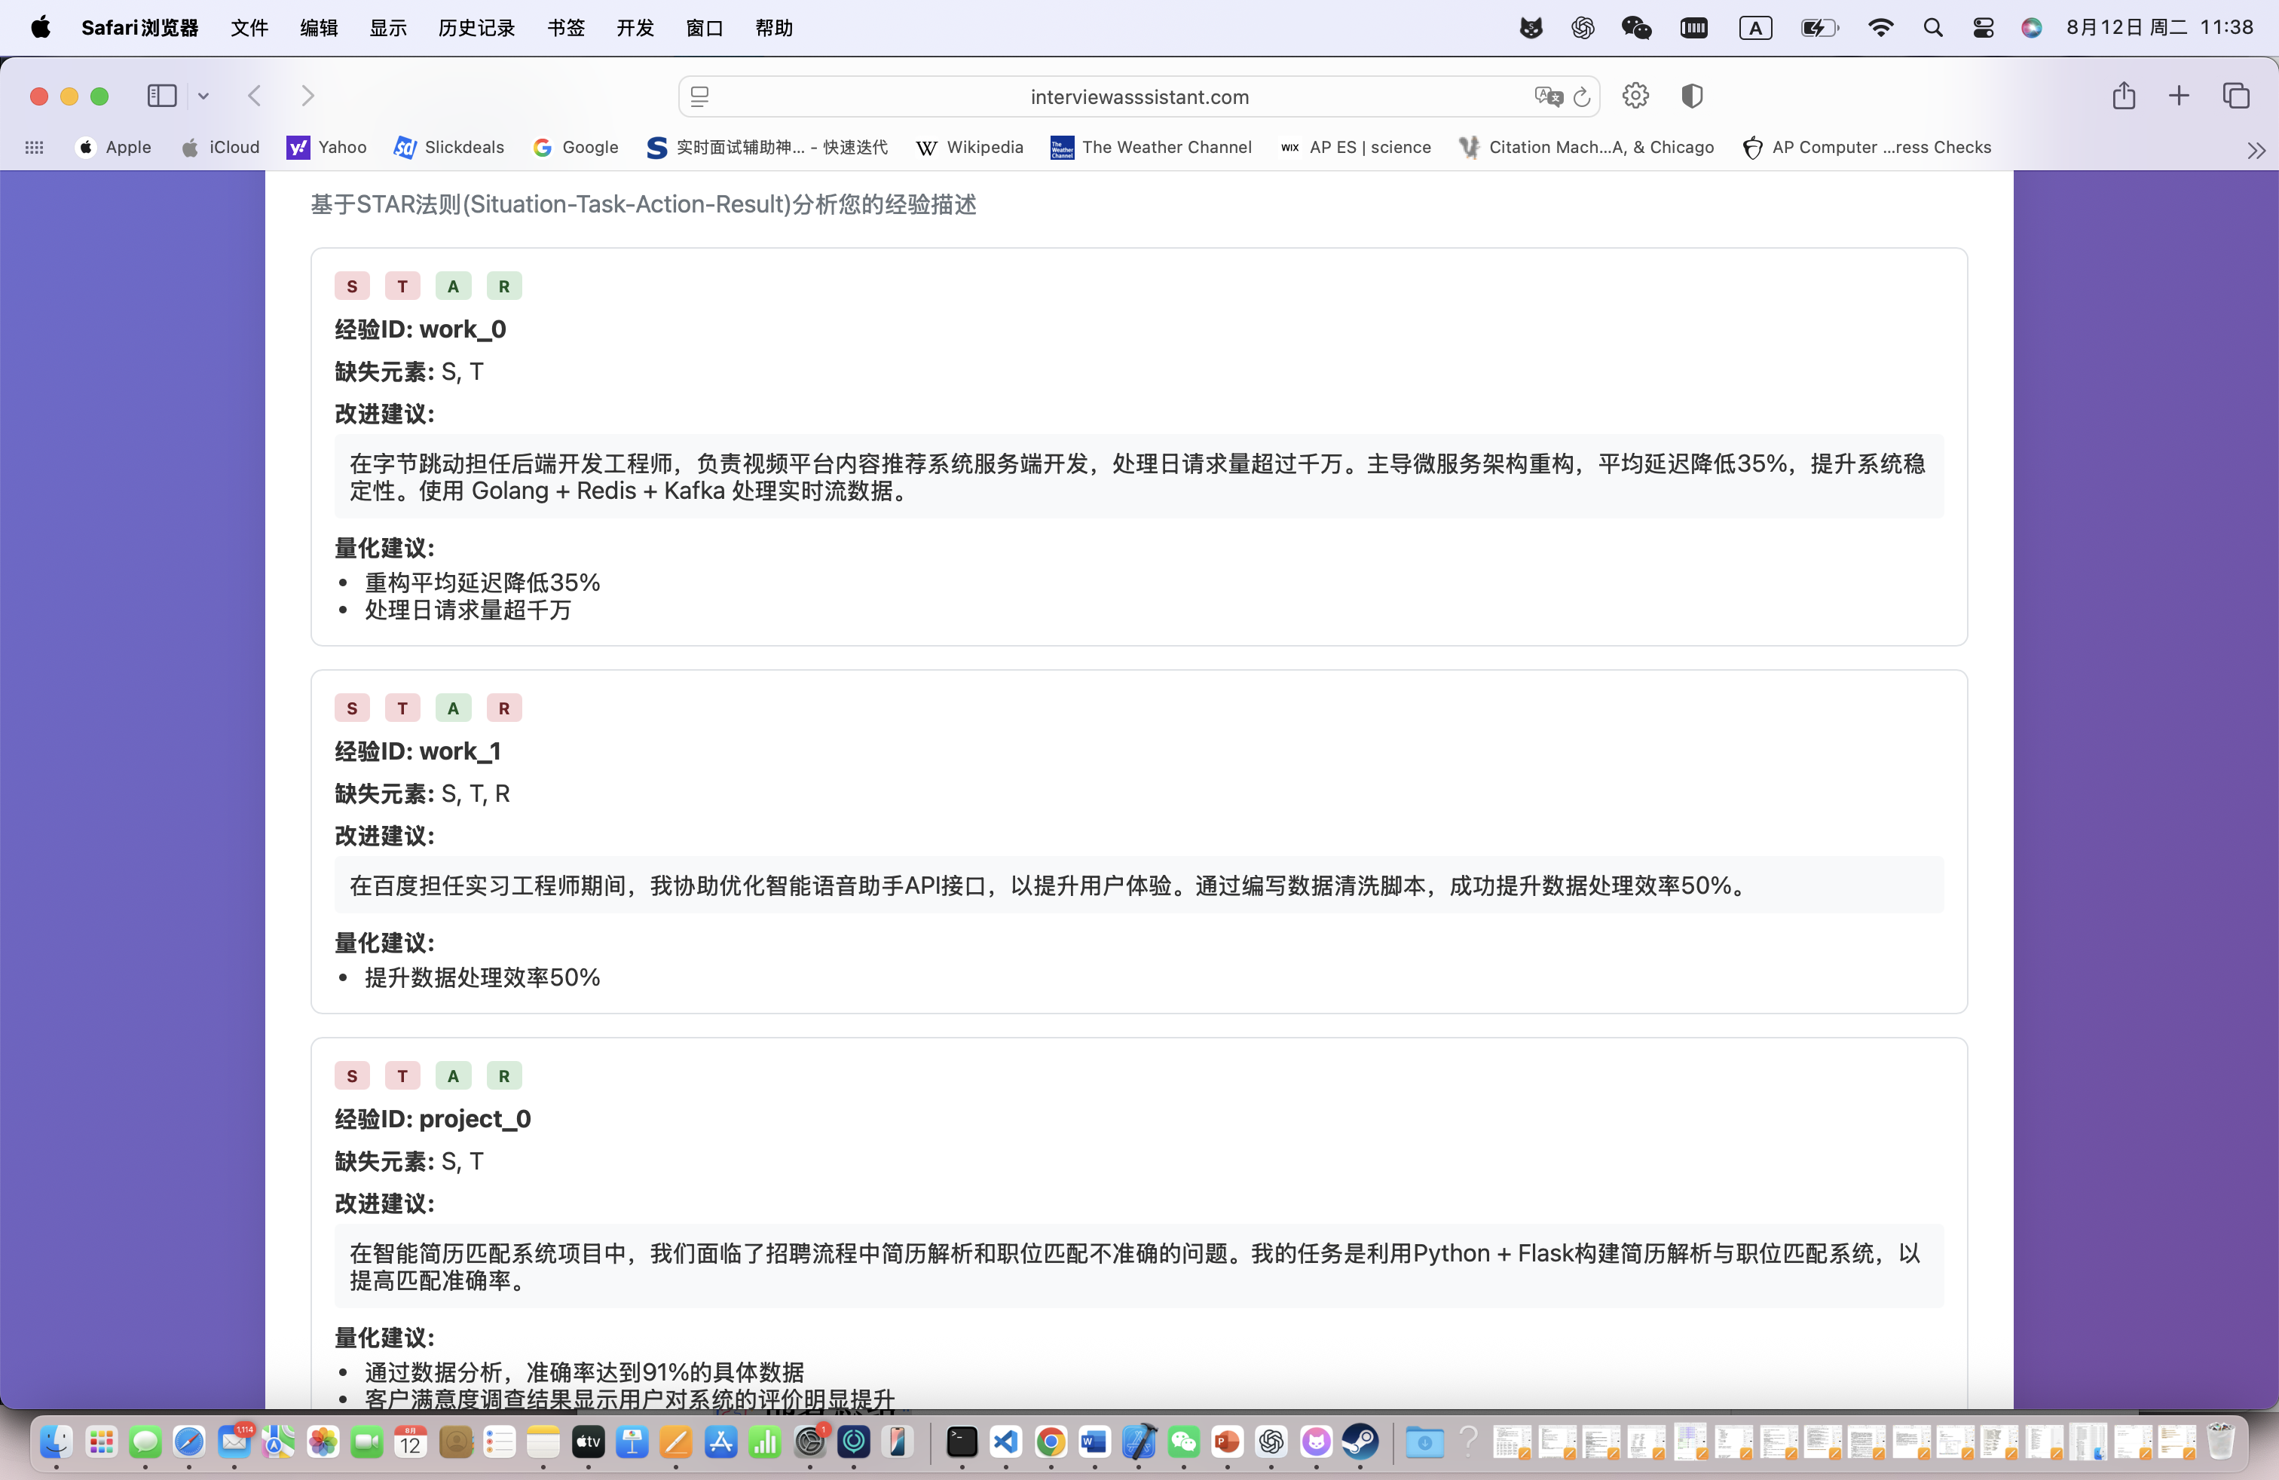
Task: Click the S badge in the work_0 card
Action: click(353, 286)
